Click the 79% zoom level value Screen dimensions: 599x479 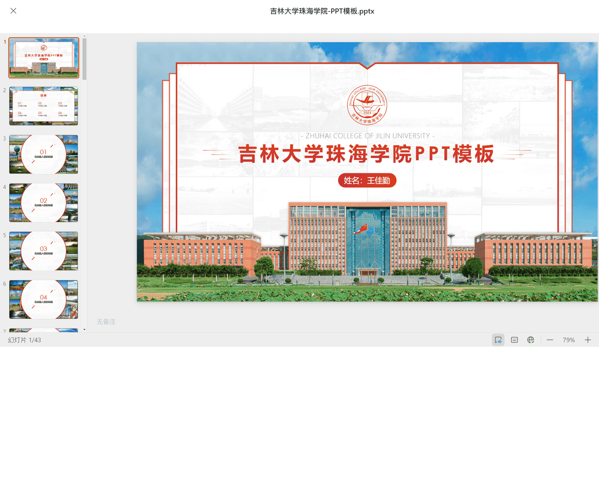click(569, 340)
